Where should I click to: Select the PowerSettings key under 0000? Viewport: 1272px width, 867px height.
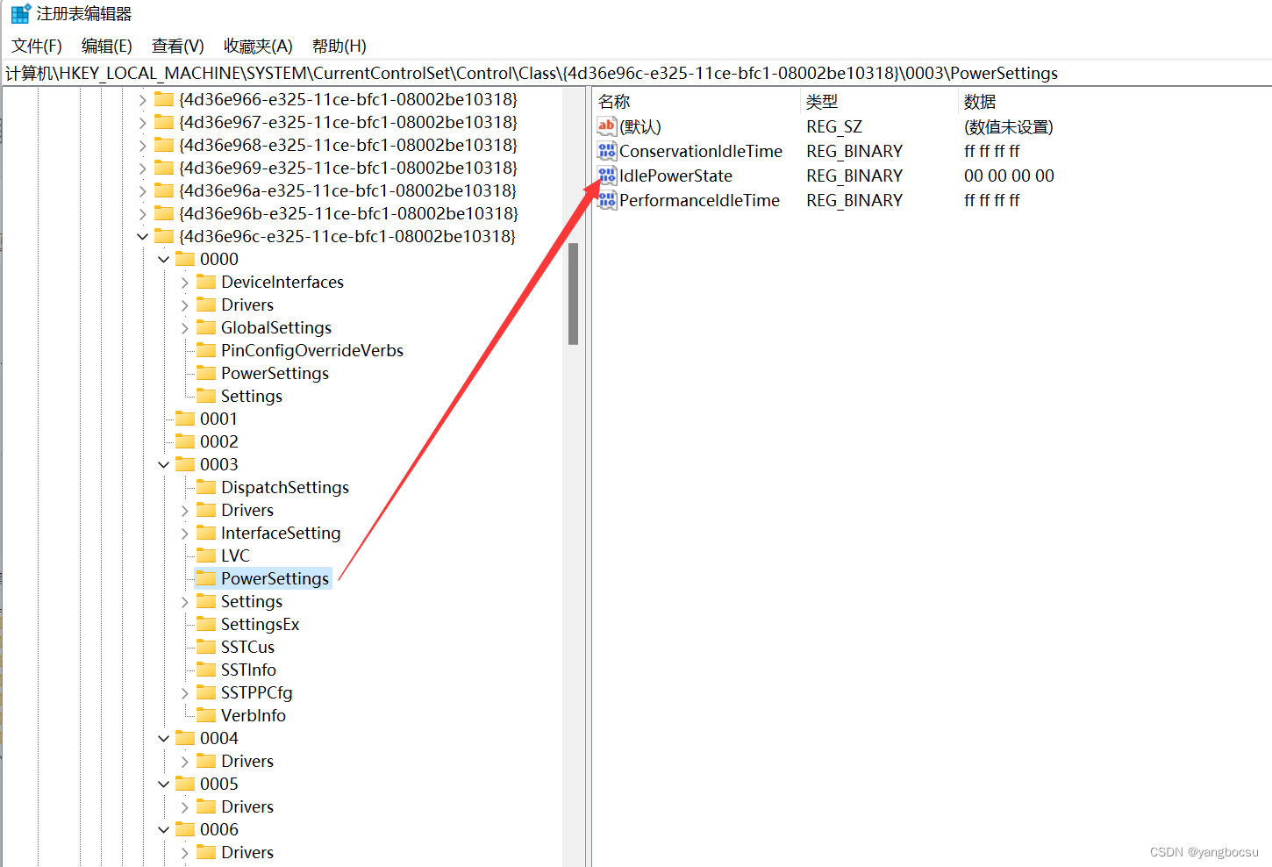click(275, 373)
